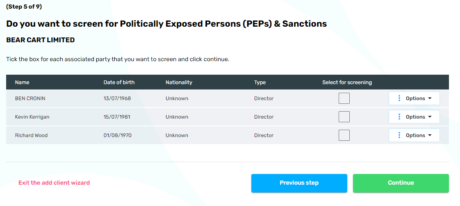Click the Select for screening column header
The height and width of the screenshot is (206, 460).
pos(347,82)
